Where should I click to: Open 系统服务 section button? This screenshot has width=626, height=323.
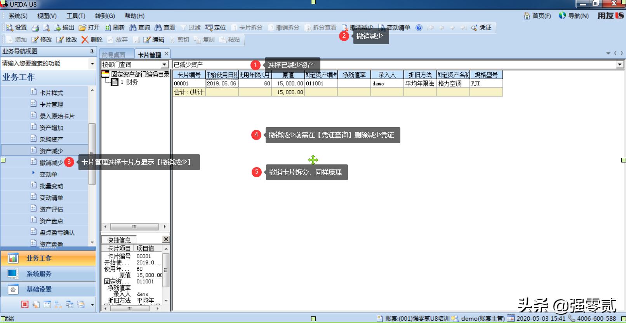click(49, 274)
